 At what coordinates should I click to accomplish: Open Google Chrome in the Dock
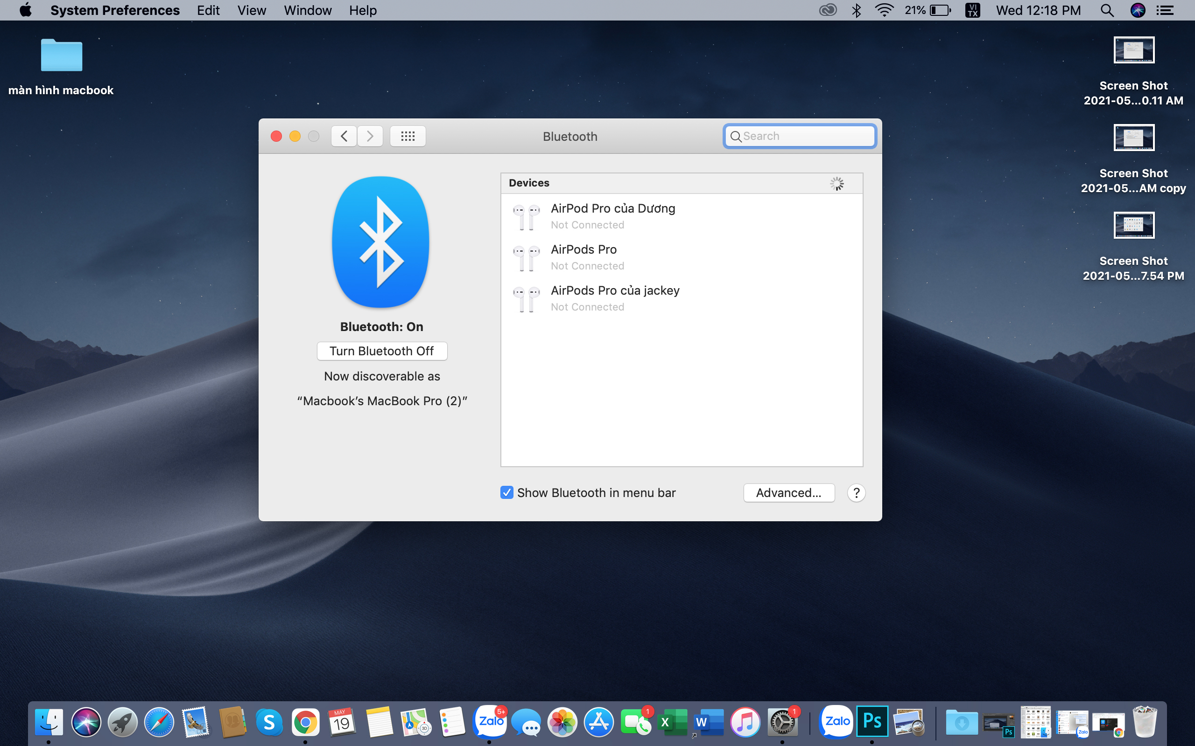pos(305,722)
